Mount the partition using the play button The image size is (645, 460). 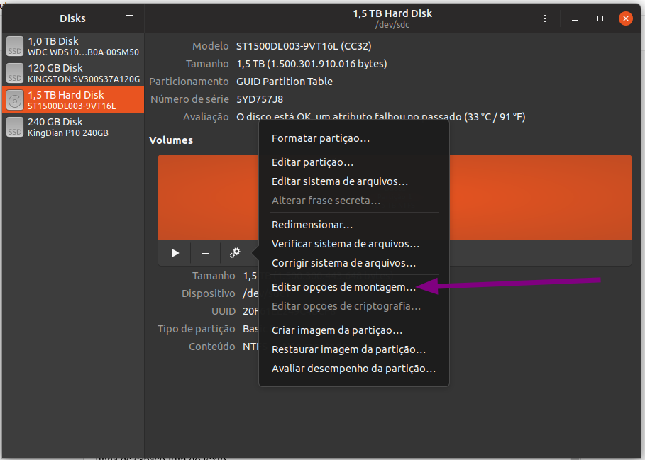(x=174, y=252)
